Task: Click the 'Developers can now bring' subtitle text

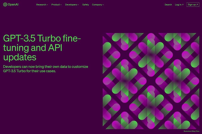Action: (45, 69)
